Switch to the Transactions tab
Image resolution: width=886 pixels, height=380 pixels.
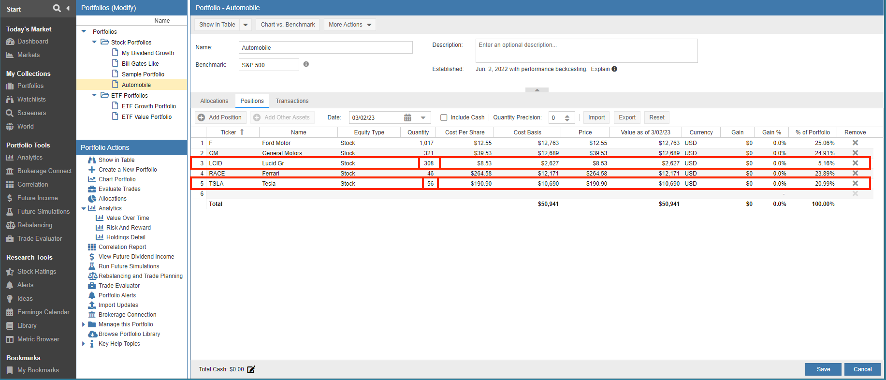292,101
